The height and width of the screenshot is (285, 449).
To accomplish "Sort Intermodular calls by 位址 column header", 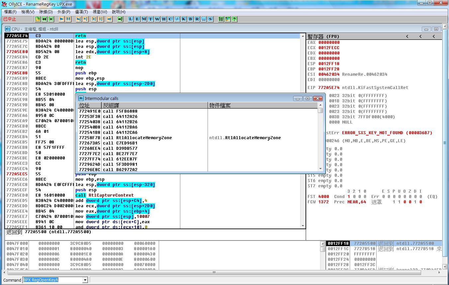I will 90,105.
